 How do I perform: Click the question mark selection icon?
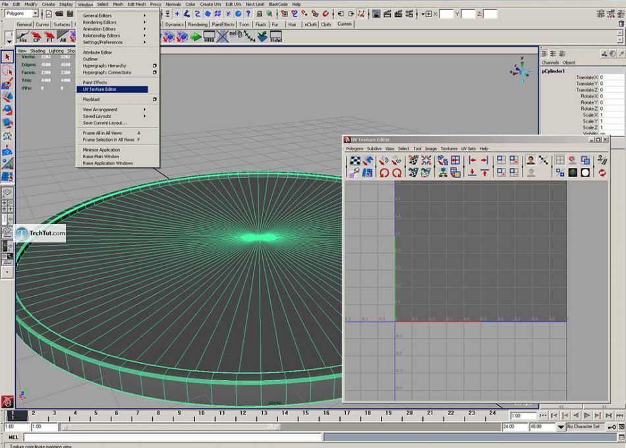[248, 14]
